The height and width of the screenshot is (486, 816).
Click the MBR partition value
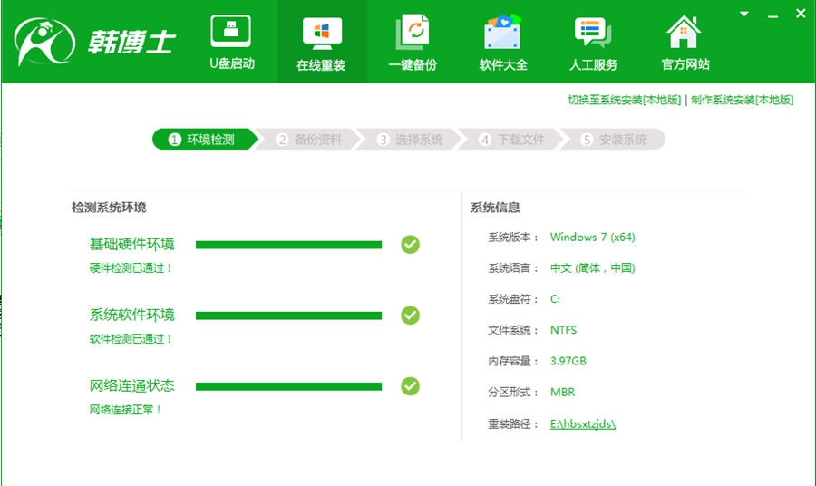coord(562,392)
